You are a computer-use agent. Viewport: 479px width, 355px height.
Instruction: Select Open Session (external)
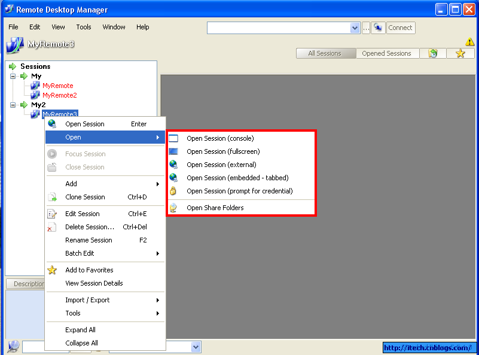[241, 165]
